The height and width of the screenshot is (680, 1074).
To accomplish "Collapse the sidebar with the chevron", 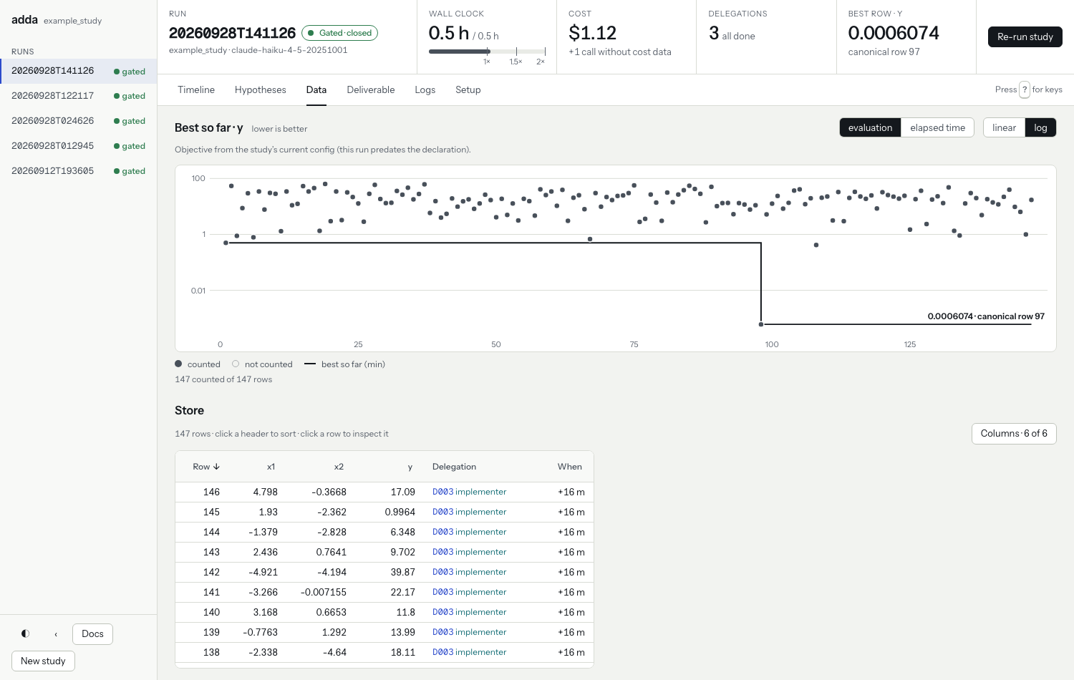I will 56,633.
